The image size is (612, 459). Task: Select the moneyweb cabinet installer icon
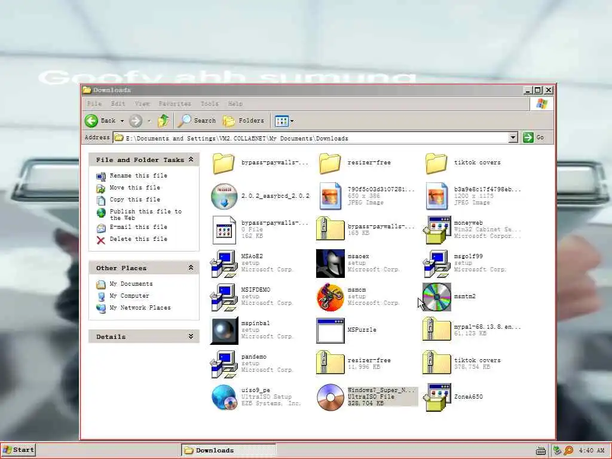pyautogui.click(x=437, y=230)
